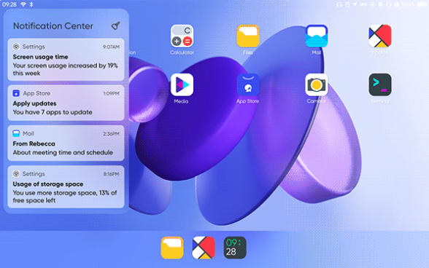This screenshot has height=268, width=429.
Task: Click the shield security status icon
Action: tap(396, 4)
